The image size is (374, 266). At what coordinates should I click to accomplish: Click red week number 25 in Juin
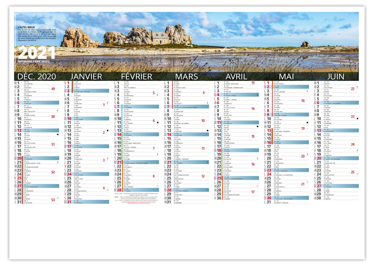click(353, 172)
